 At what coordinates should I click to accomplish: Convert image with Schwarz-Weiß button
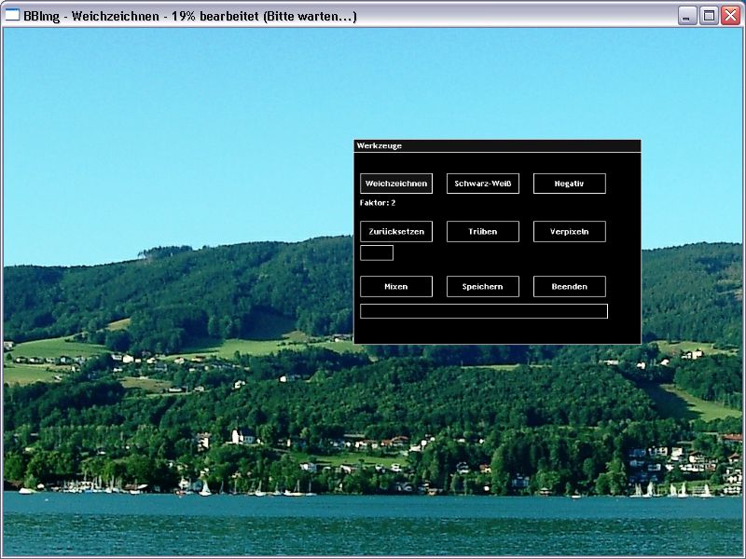point(482,184)
